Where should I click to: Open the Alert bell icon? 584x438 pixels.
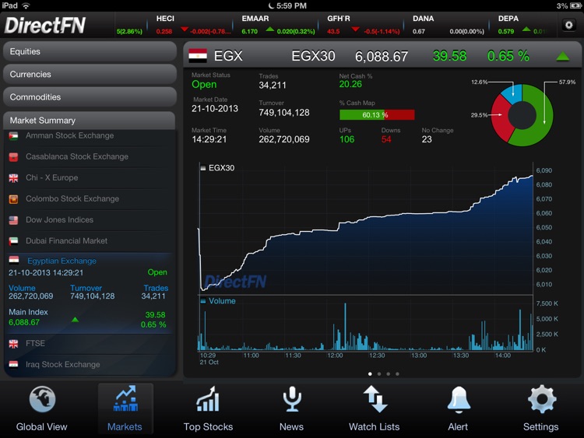[x=459, y=400]
